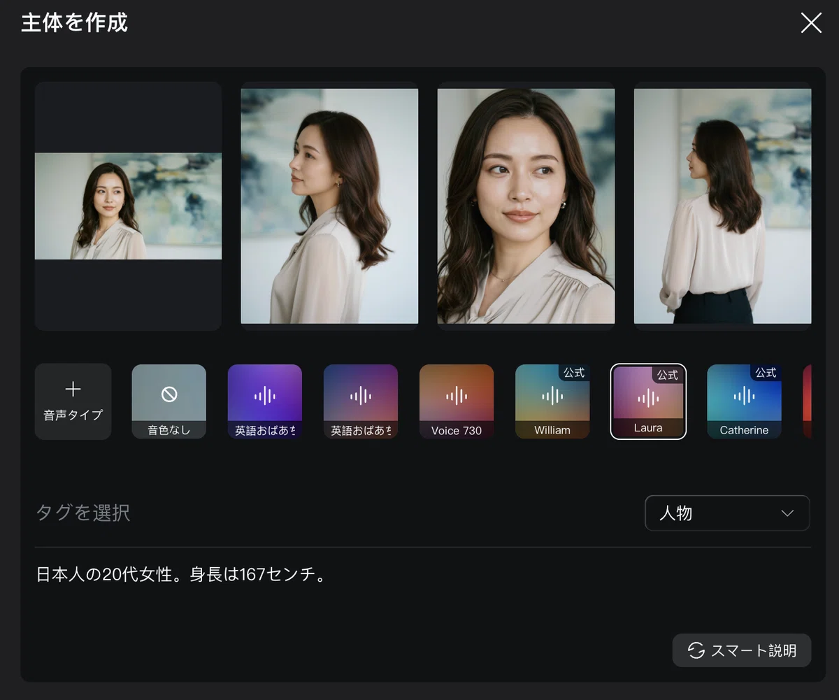
Task: Click the タグを選択 label
Action: tap(83, 513)
